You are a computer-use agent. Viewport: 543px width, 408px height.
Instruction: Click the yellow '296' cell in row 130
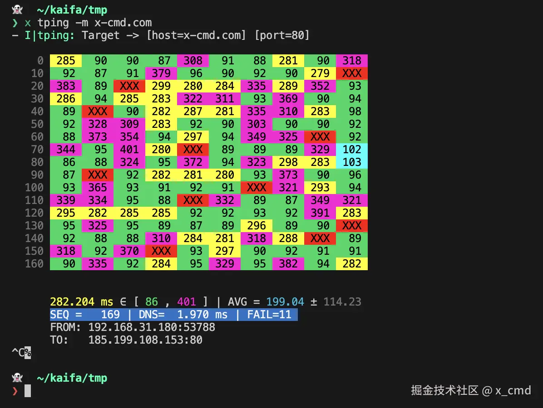[x=256, y=226]
